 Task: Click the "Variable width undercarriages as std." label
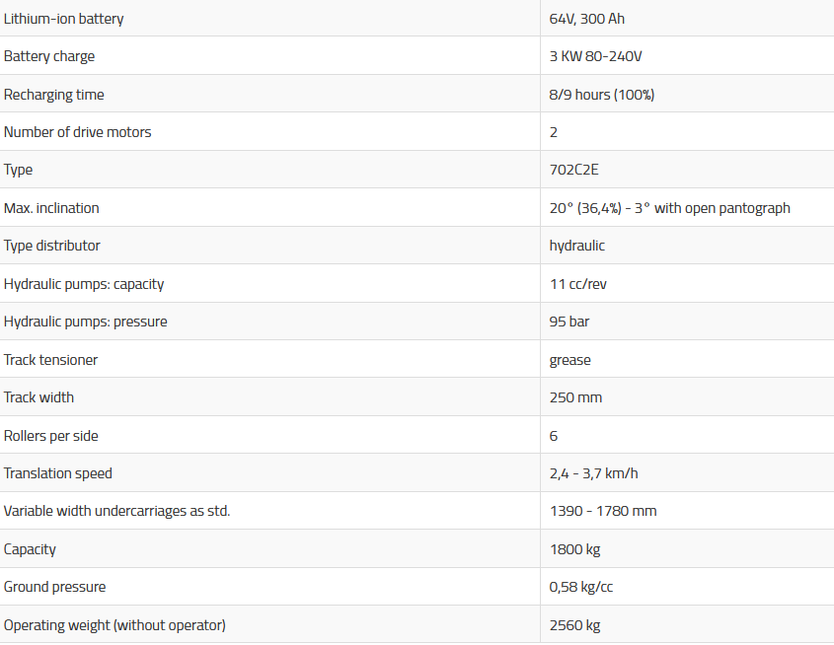click(x=116, y=511)
